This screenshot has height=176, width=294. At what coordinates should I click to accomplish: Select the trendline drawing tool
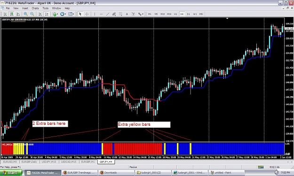tap(108, 14)
